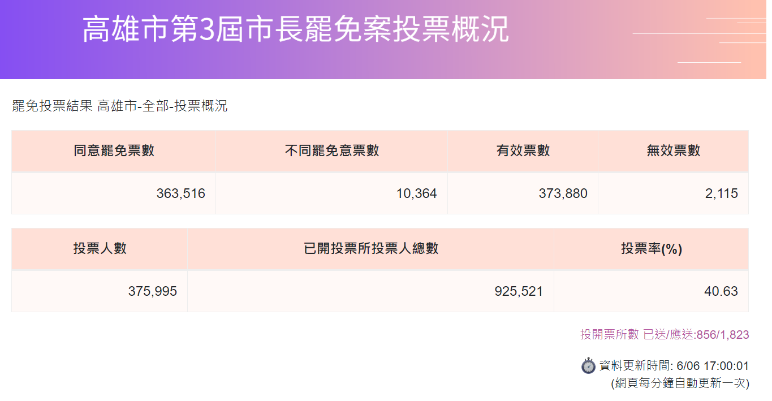Click the 投票率(%) header cell
This screenshot has width=772, height=401.
[652, 249]
